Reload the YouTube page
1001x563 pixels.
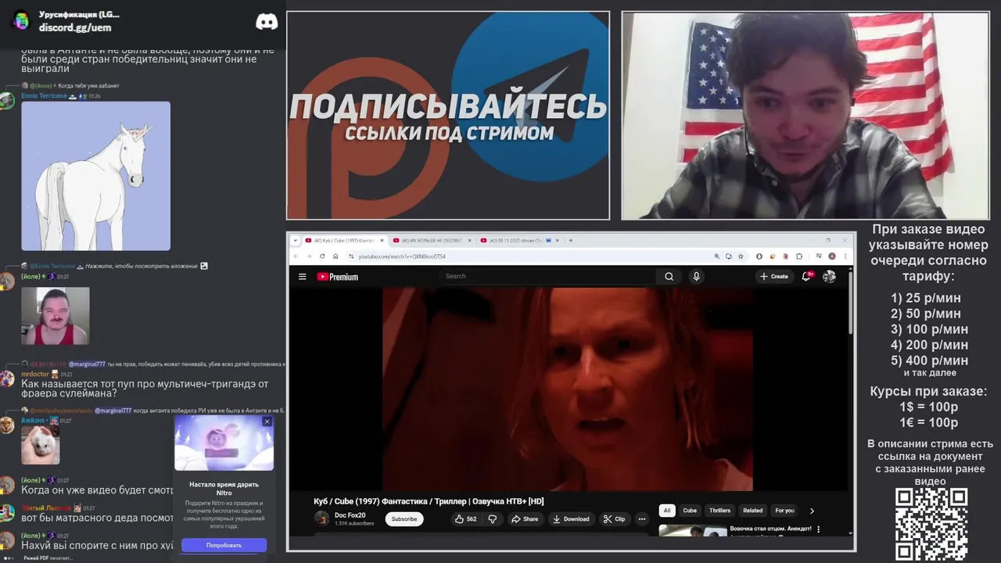[322, 256]
